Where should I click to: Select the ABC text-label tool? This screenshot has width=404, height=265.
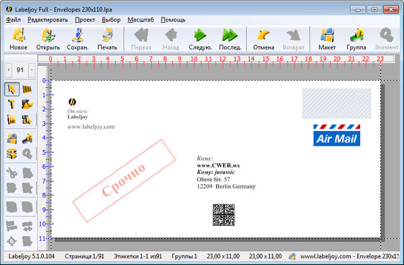(11, 119)
